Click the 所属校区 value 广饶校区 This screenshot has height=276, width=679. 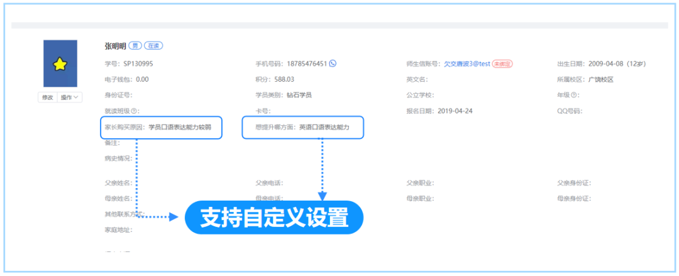[600, 80]
